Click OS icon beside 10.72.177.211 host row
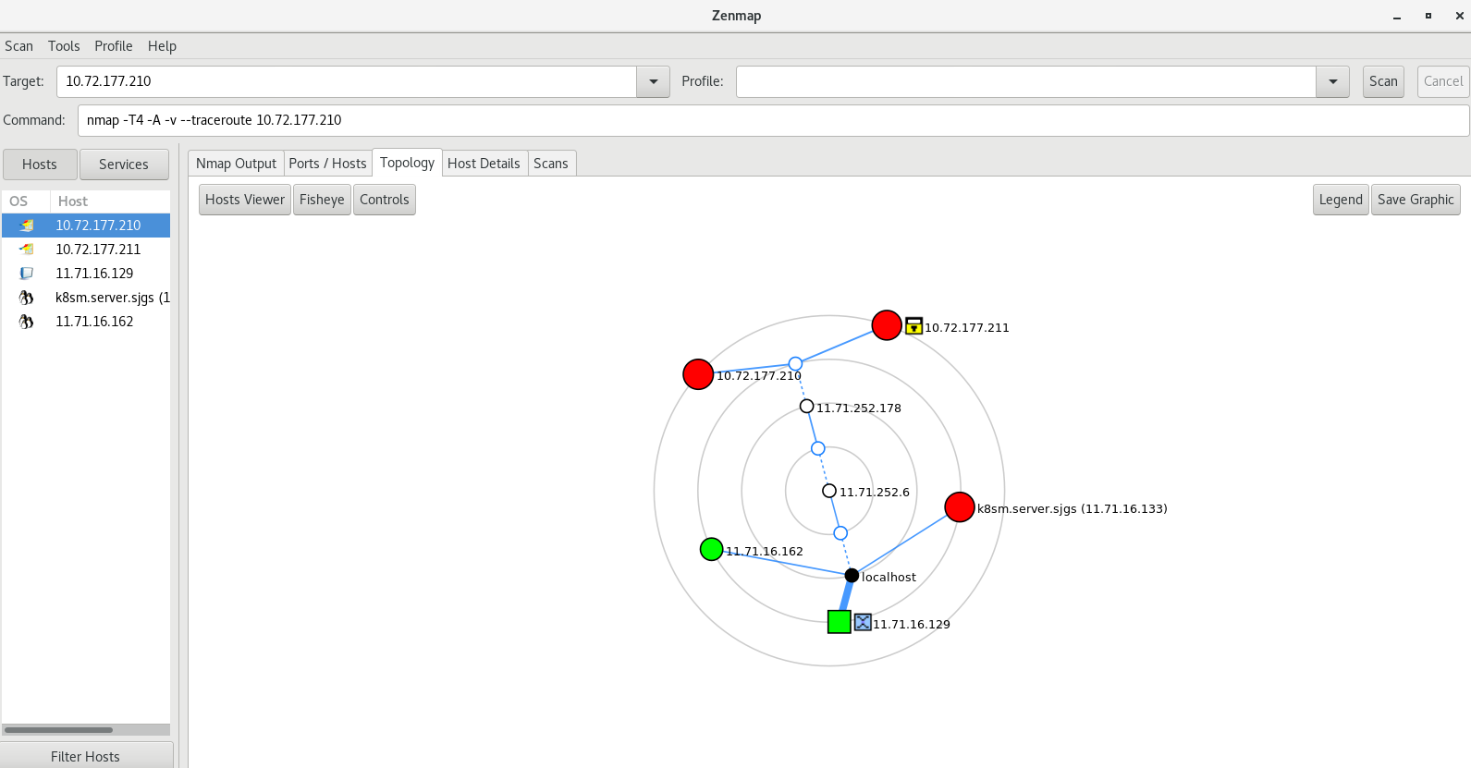This screenshot has width=1471, height=768. coord(27,250)
